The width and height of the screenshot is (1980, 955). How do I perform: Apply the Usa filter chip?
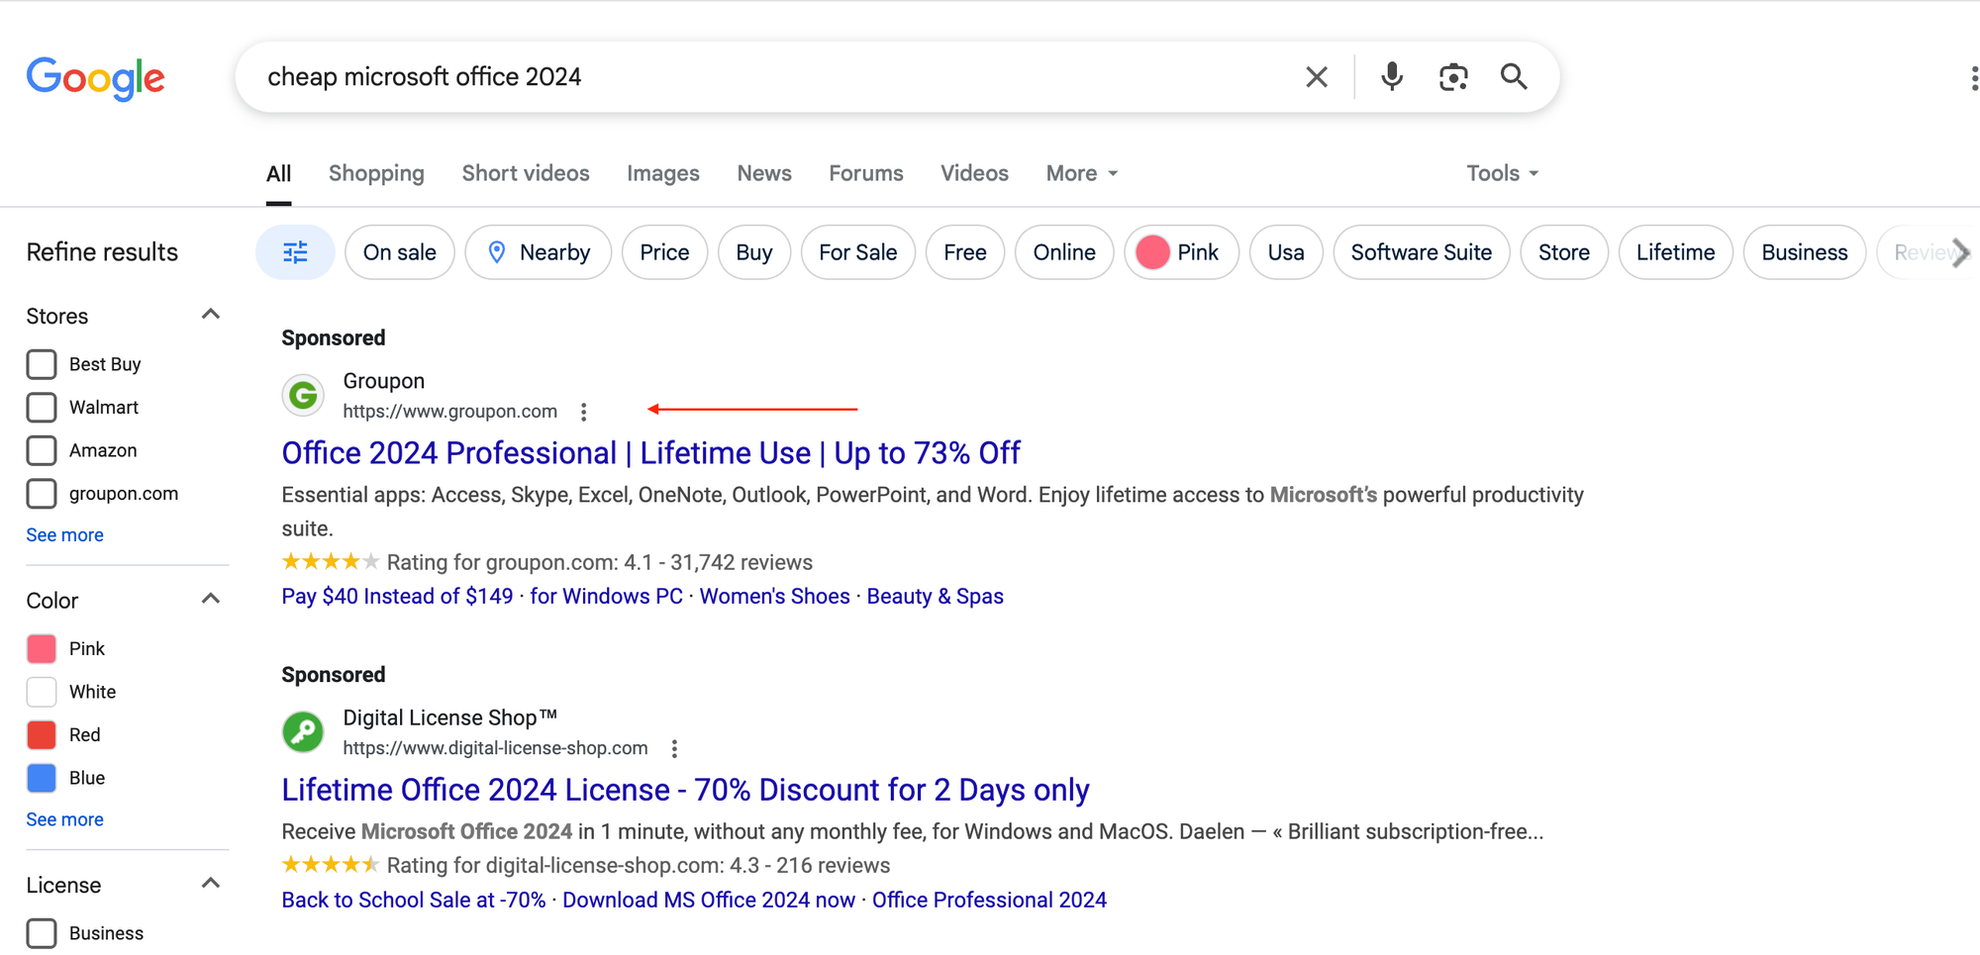click(x=1286, y=252)
